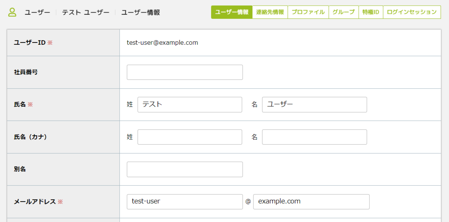Click the 氏名 required row label
This screenshot has height=222, width=449.
(23, 104)
